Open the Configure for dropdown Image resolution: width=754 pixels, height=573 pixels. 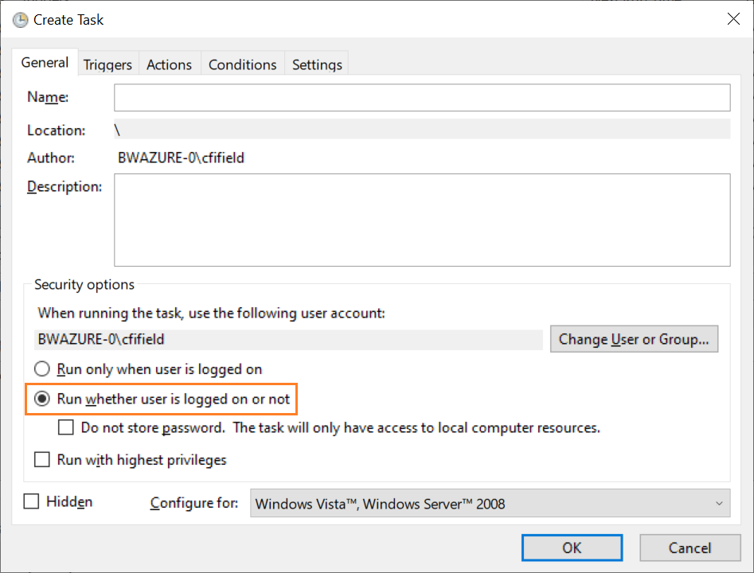[490, 503]
